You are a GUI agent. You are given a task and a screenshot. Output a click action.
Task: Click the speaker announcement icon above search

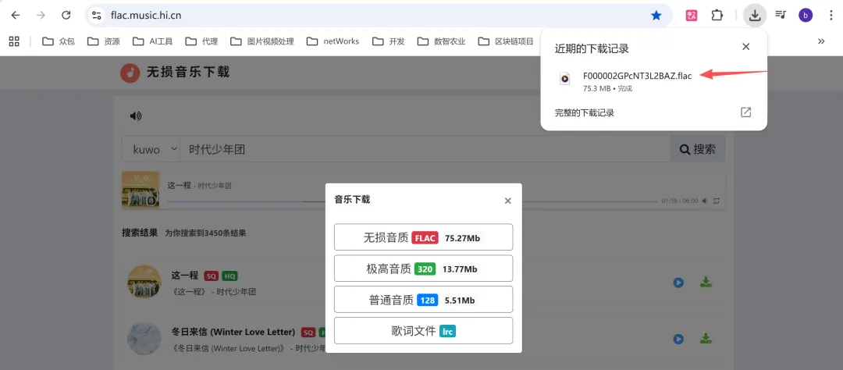coord(136,116)
